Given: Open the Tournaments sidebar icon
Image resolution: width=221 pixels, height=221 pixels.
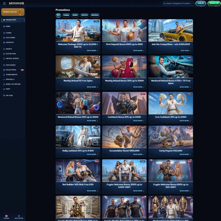Looking at the screenshot, I should tap(4, 75).
